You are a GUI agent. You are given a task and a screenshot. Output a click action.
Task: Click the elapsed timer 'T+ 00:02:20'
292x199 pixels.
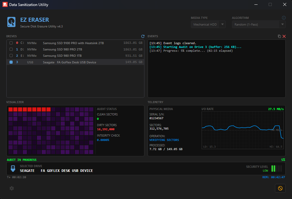pos(16,177)
